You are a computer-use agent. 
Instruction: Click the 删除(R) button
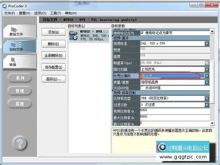pos(54,44)
